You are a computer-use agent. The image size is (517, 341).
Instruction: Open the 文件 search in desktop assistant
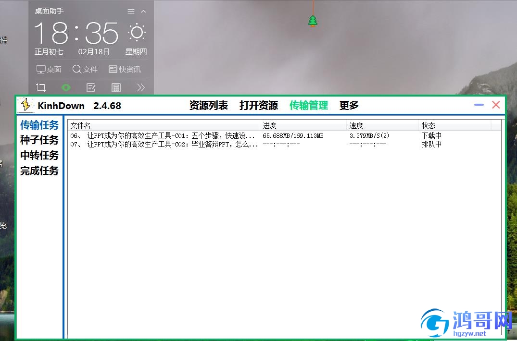pos(85,70)
